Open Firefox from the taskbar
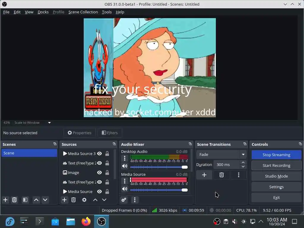 point(86,221)
